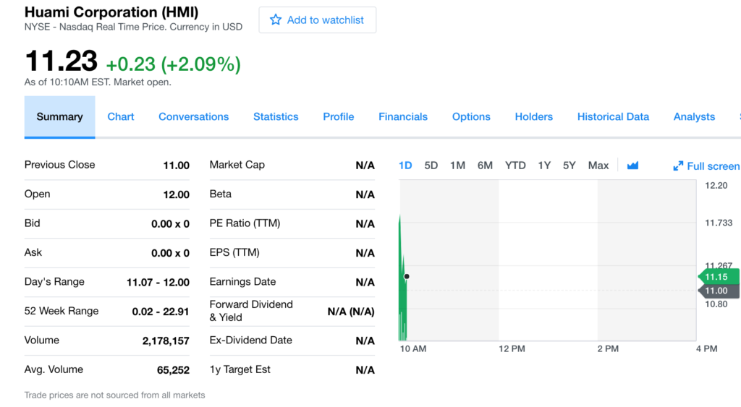Open the Statistics tab
This screenshot has height=407, width=741.
pyautogui.click(x=276, y=116)
